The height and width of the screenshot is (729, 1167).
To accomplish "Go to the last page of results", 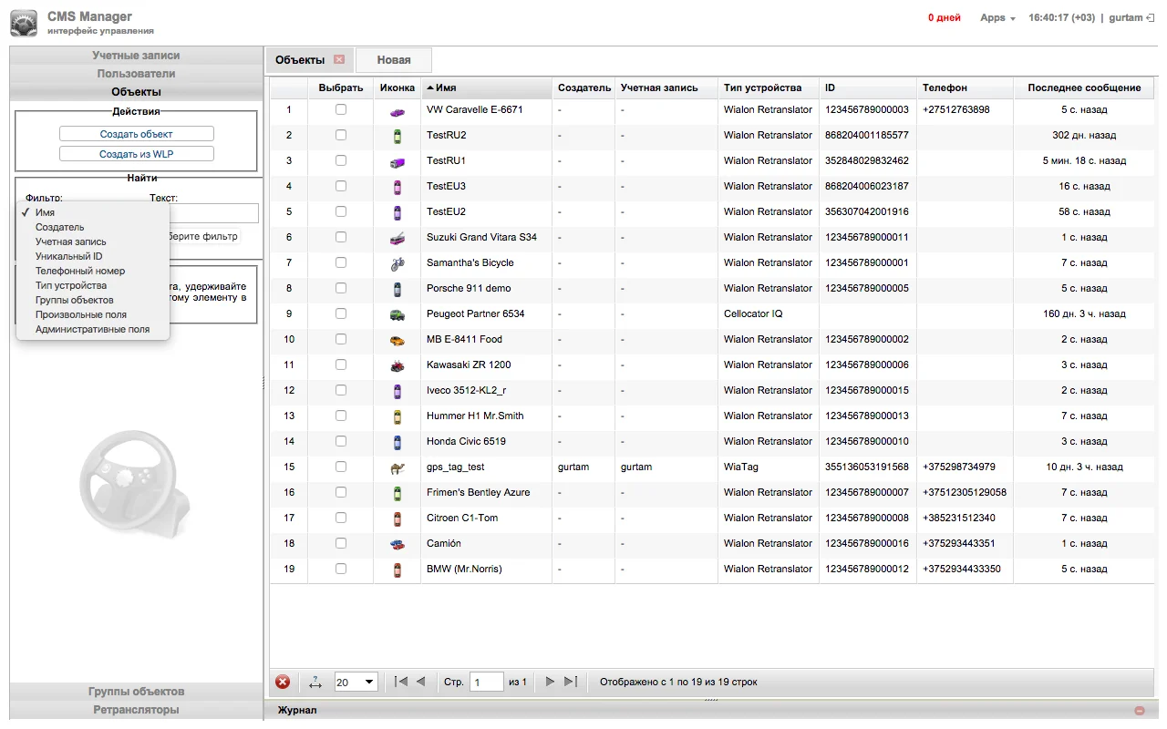I will [x=571, y=682].
